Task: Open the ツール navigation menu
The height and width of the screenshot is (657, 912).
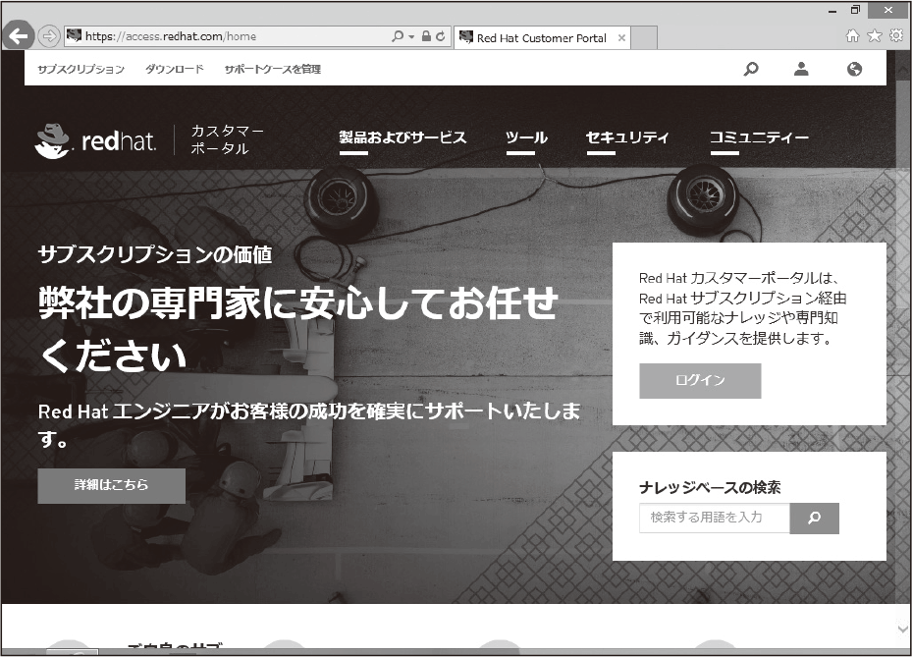Action: (x=526, y=137)
